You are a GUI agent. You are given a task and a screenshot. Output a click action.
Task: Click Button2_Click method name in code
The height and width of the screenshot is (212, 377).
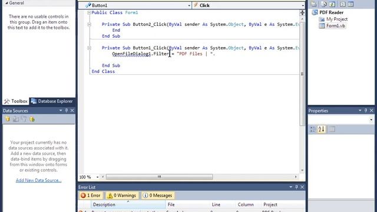150,24
